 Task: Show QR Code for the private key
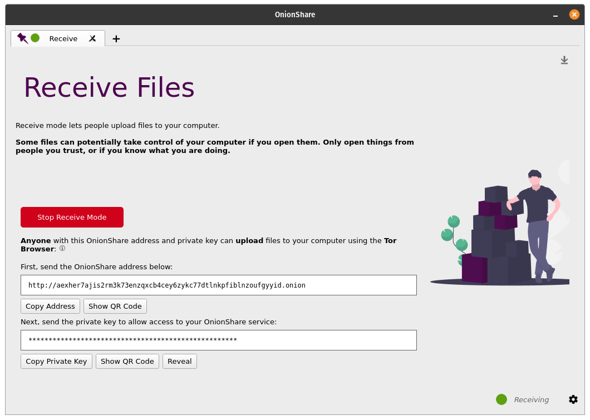tap(127, 361)
